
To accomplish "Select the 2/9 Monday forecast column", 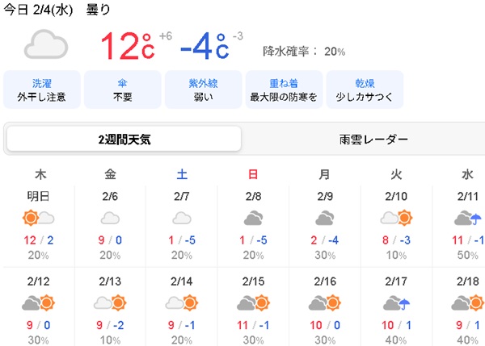I will click(325, 216).
